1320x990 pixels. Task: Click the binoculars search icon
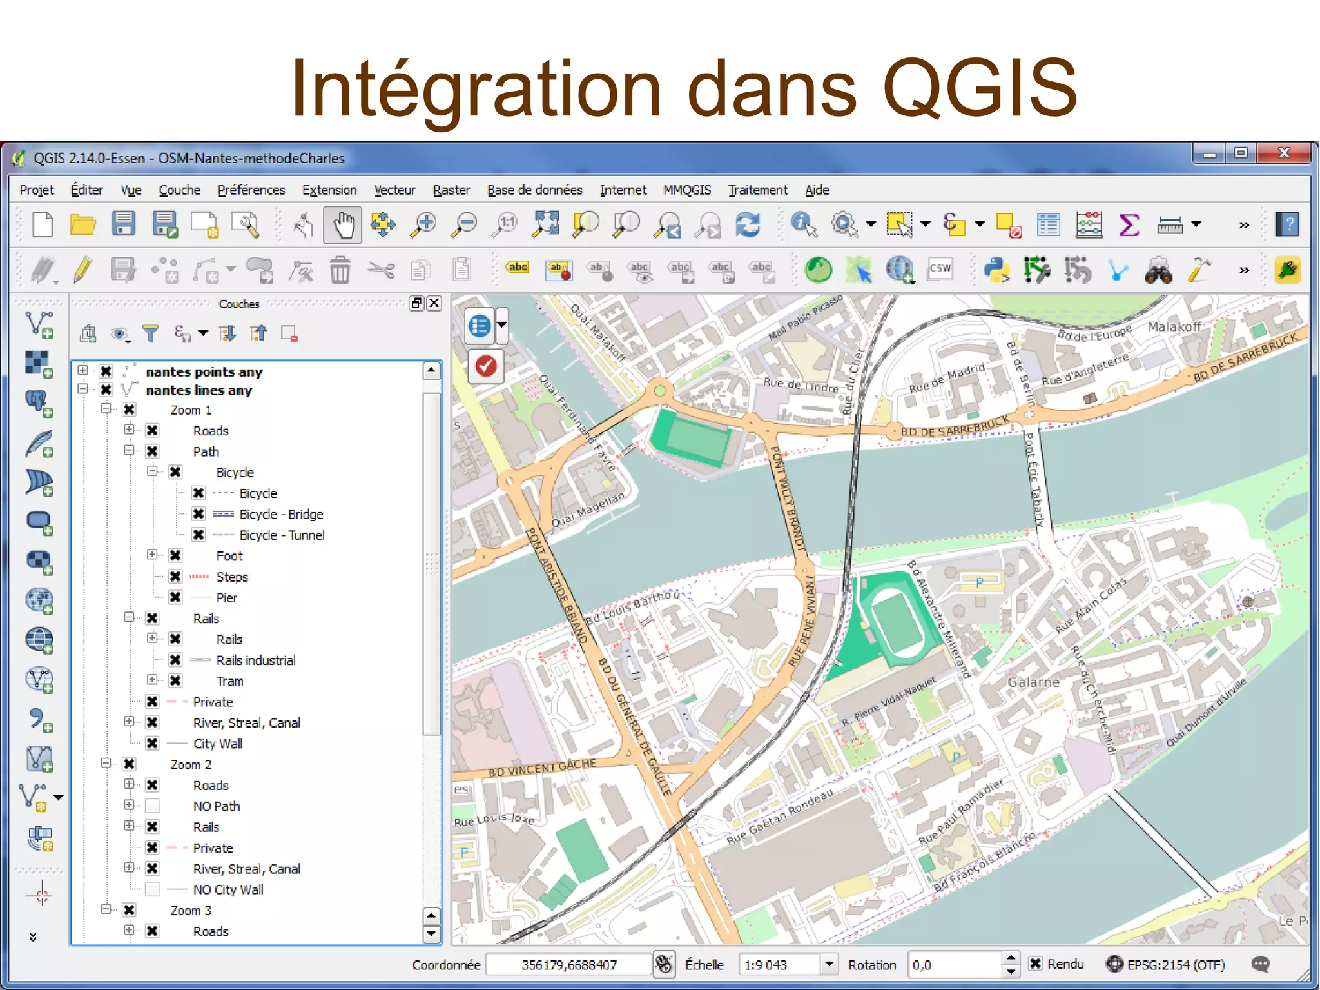(x=1158, y=270)
